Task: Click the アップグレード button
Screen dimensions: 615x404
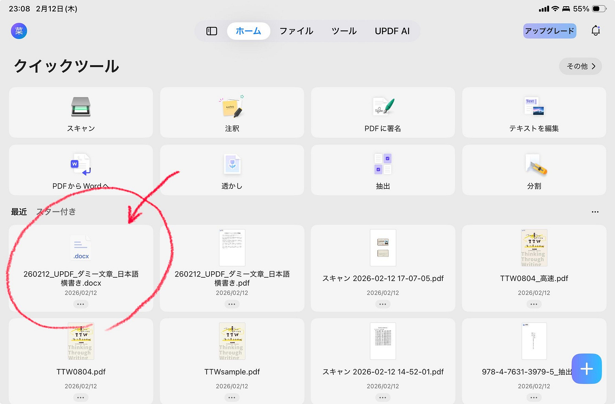Action: tap(550, 31)
